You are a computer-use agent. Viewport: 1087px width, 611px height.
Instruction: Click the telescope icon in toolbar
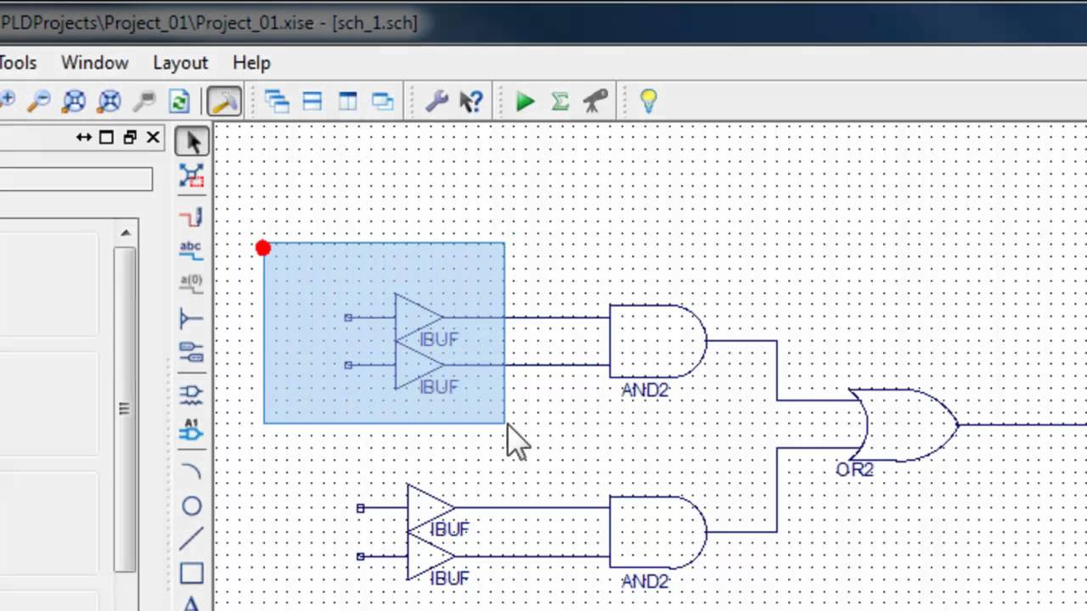(595, 102)
